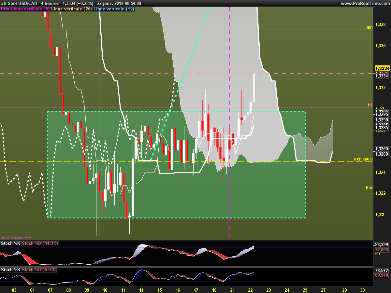Click date 30 on time axis
Viewport: 391px width, 293px height.
[363, 289]
